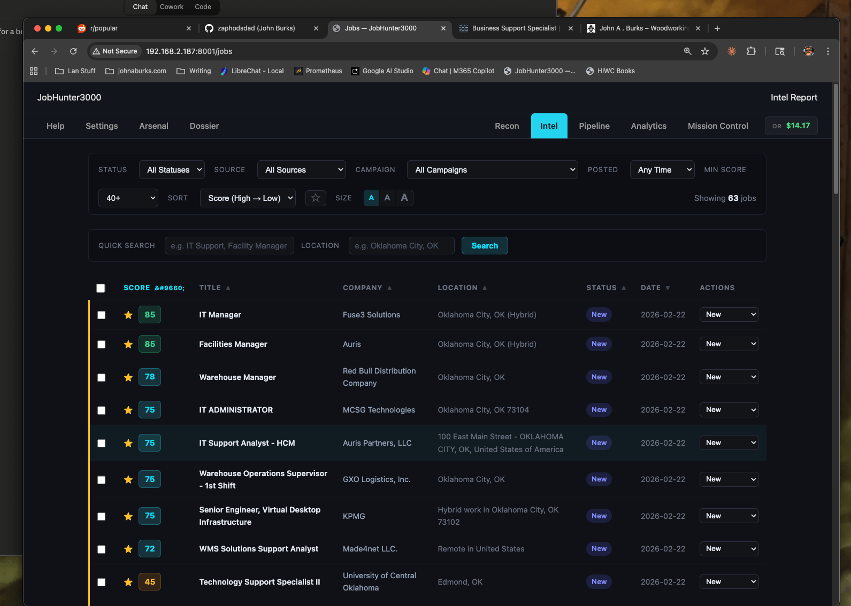Check the Warehouse Manager row checkbox

click(x=101, y=378)
